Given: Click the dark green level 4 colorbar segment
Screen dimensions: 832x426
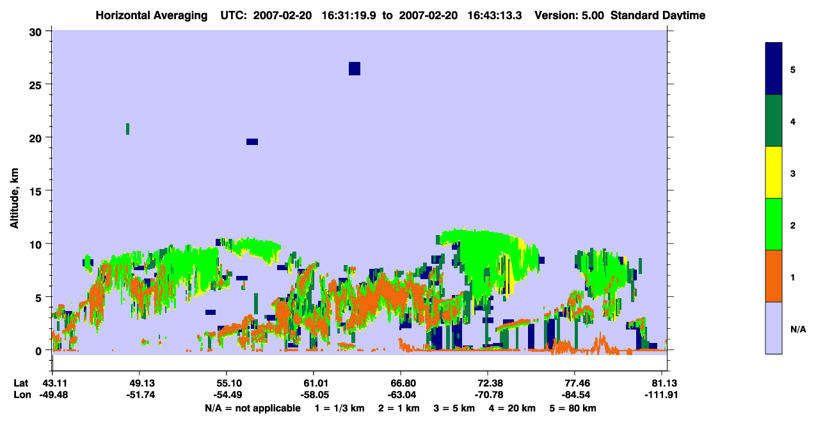Looking at the screenshot, I should point(774,121).
